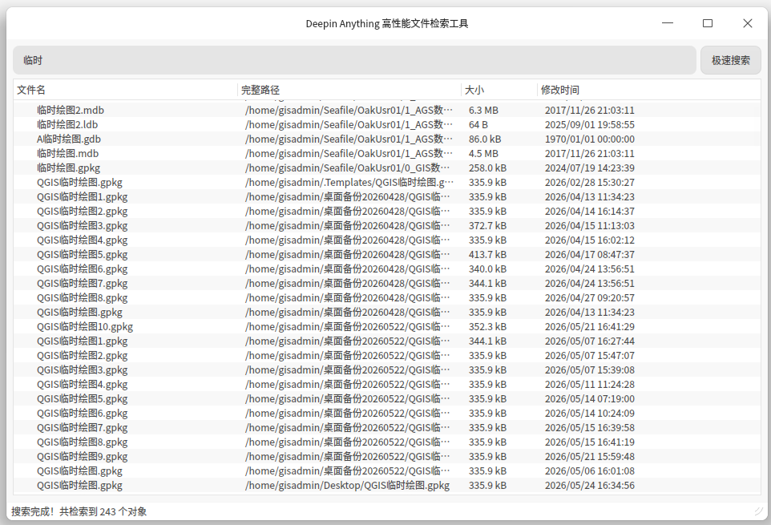771x525 pixels.
Task: Click the search box containing 临时
Action: pos(354,60)
